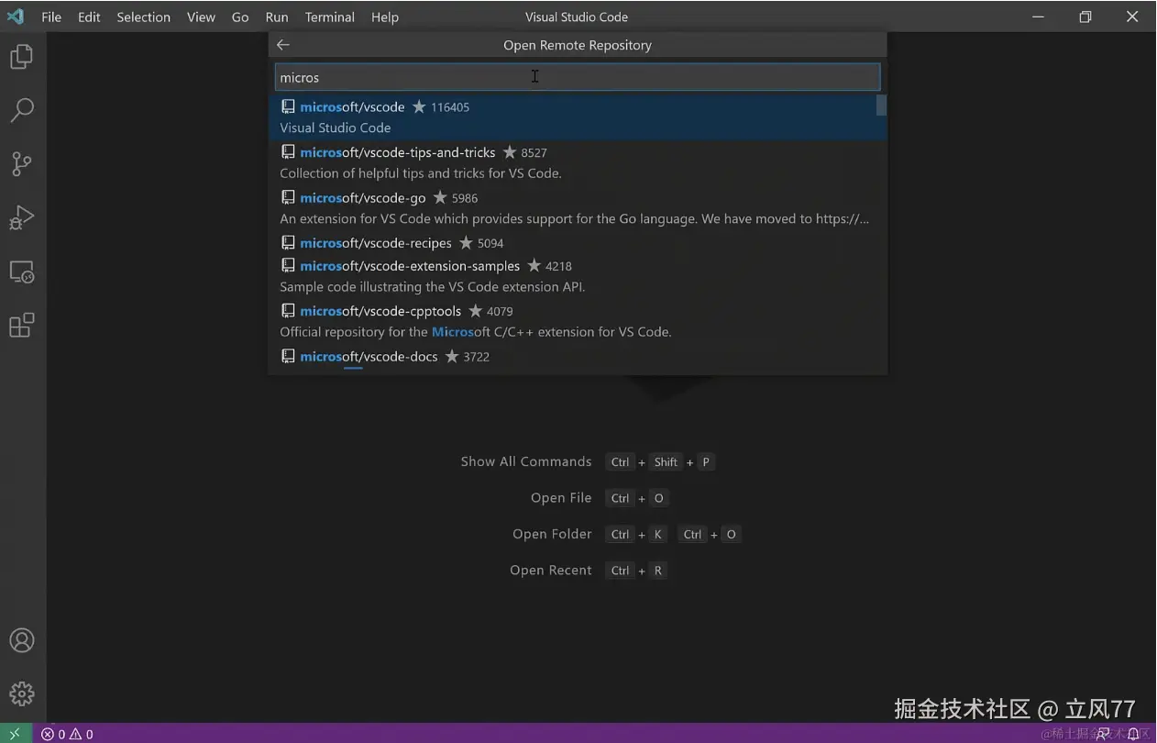Screen dimensions: 1157x743
Task: Open the Extensions view
Action: [x=22, y=325]
